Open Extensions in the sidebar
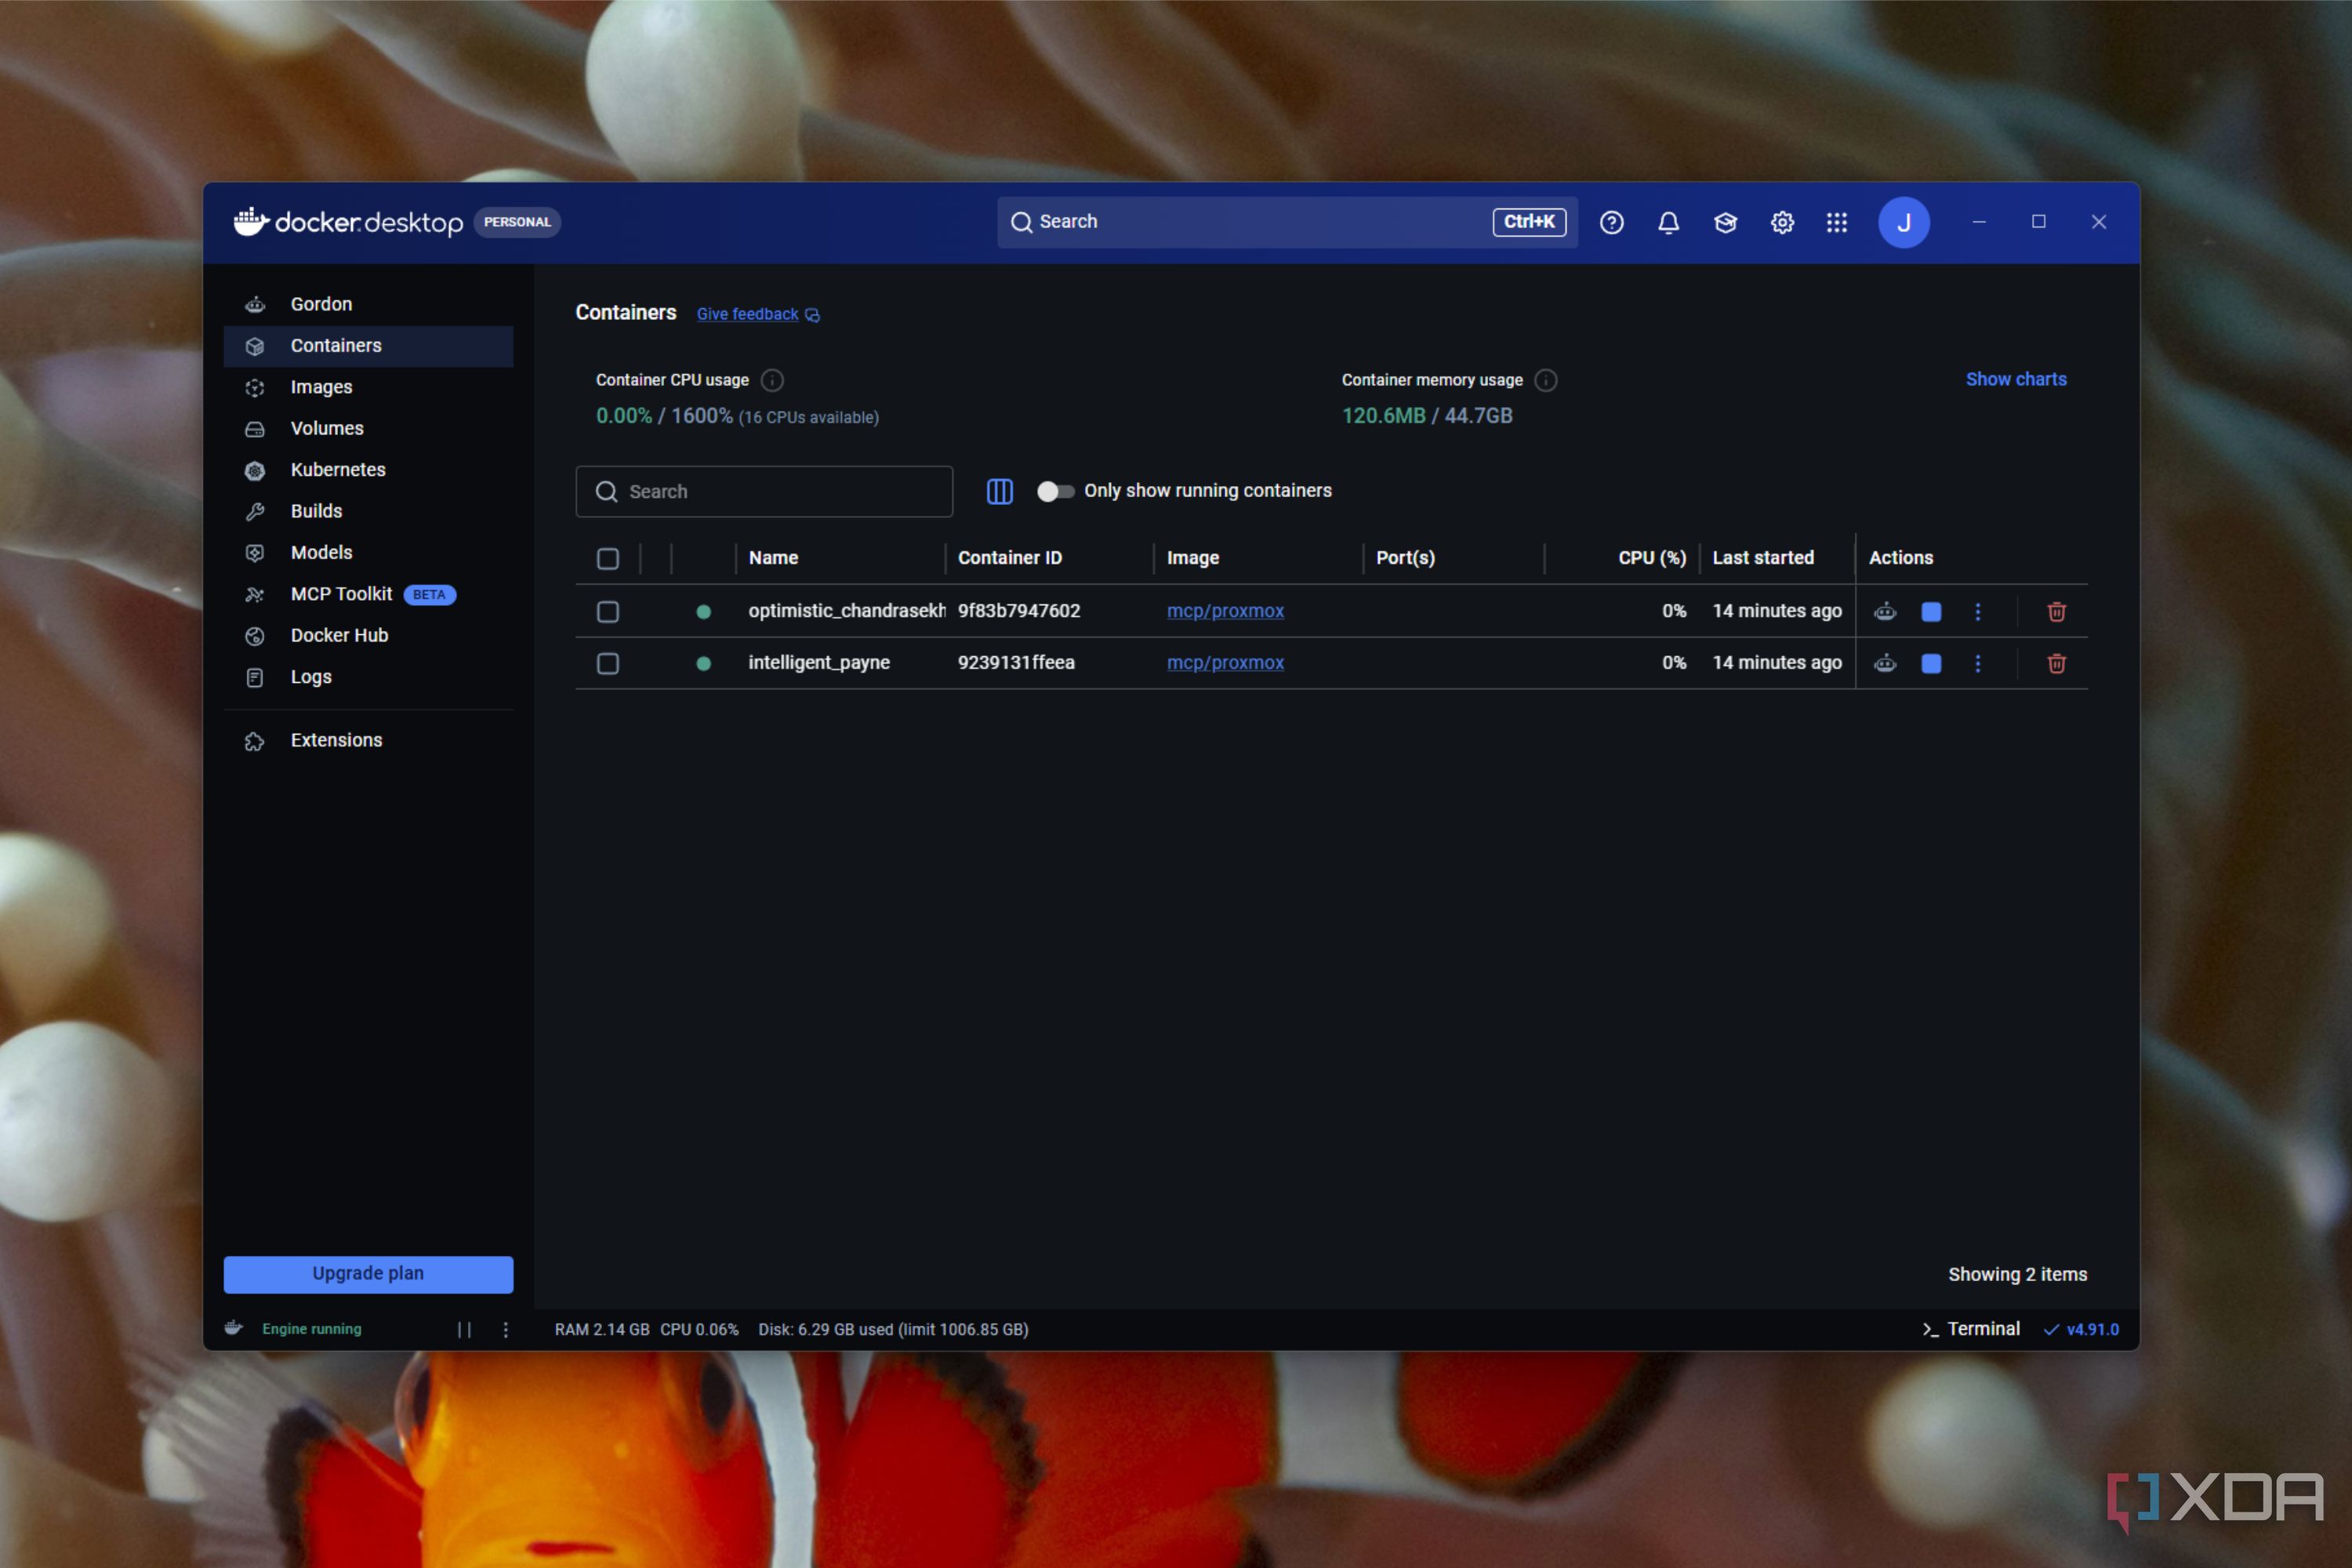The height and width of the screenshot is (1568, 2352). tap(368, 740)
